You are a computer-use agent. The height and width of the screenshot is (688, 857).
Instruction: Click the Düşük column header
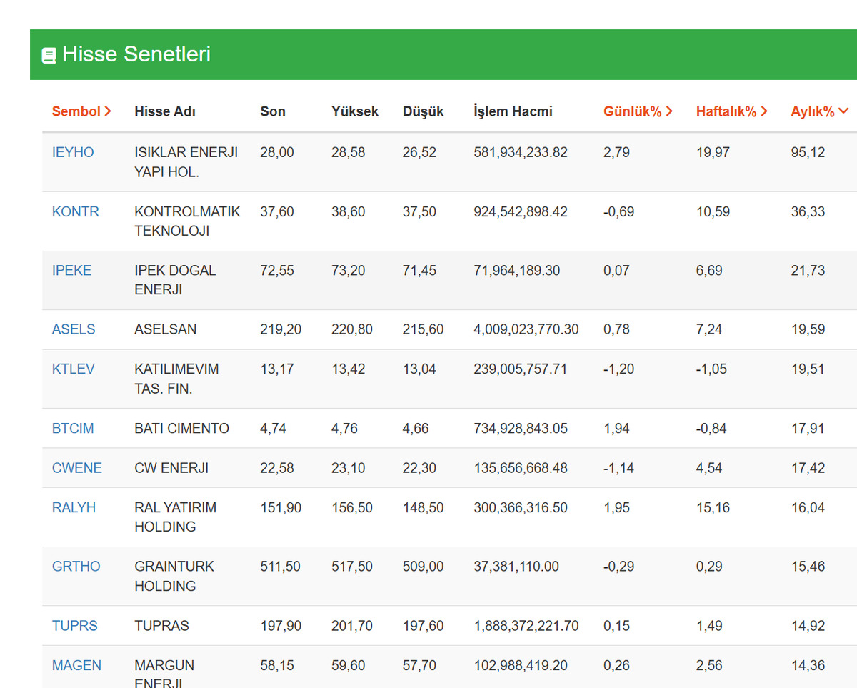pyautogui.click(x=424, y=111)
